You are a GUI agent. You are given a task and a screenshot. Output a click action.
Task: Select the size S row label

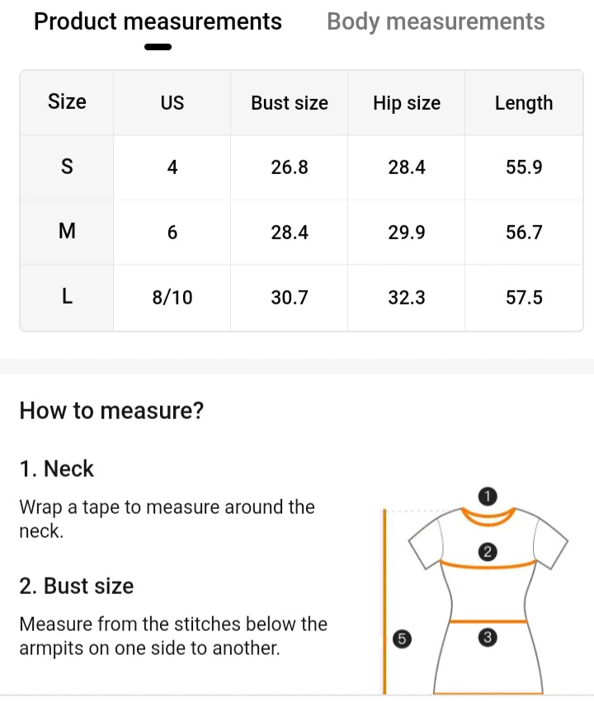[67, 167]
